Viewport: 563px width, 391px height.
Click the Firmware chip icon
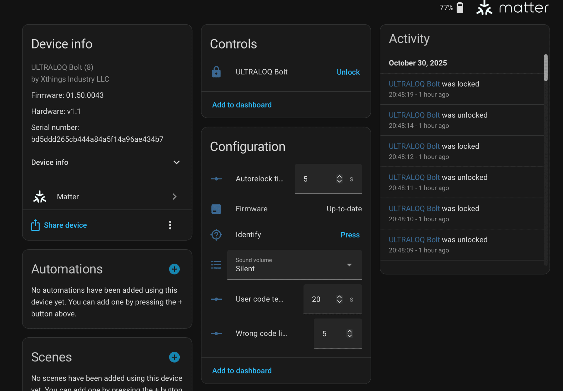pos(216,209)
